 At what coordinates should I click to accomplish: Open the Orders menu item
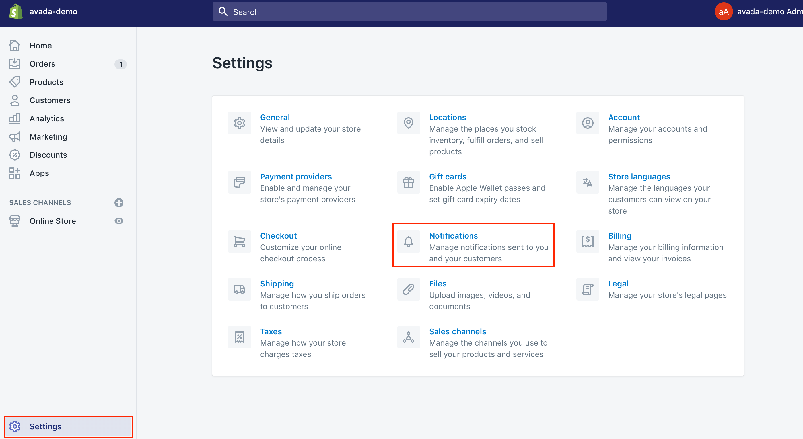pyautogui.click(x=42, y=64)
